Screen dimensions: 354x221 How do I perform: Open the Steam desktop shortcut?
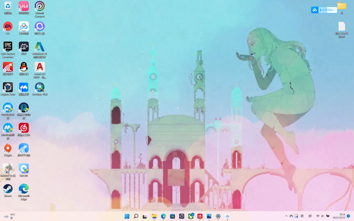(8, 191)
